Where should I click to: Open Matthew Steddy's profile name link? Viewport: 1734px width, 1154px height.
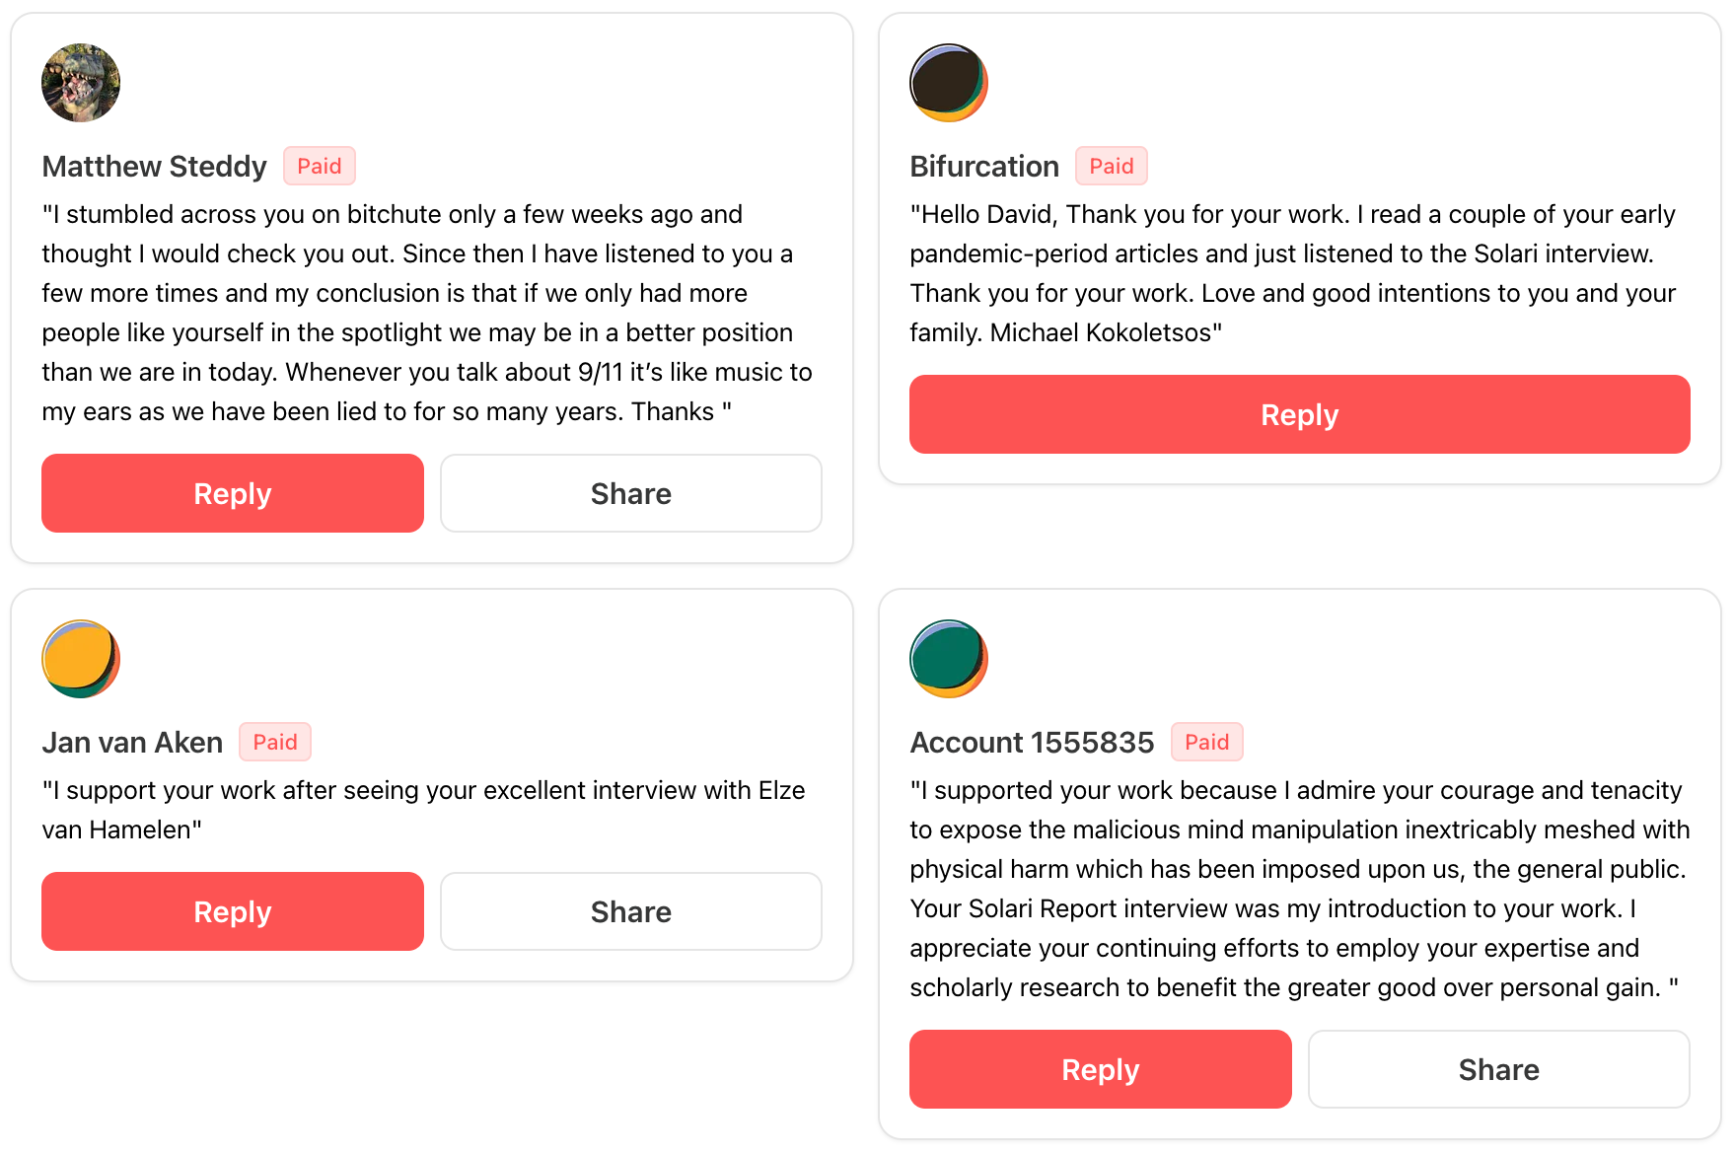pyautogui.click(x=155, y=167)
